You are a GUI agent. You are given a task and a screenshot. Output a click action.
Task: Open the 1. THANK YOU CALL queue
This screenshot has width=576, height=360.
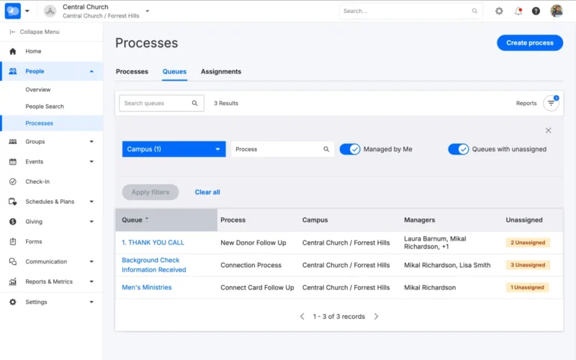(153, 243)
